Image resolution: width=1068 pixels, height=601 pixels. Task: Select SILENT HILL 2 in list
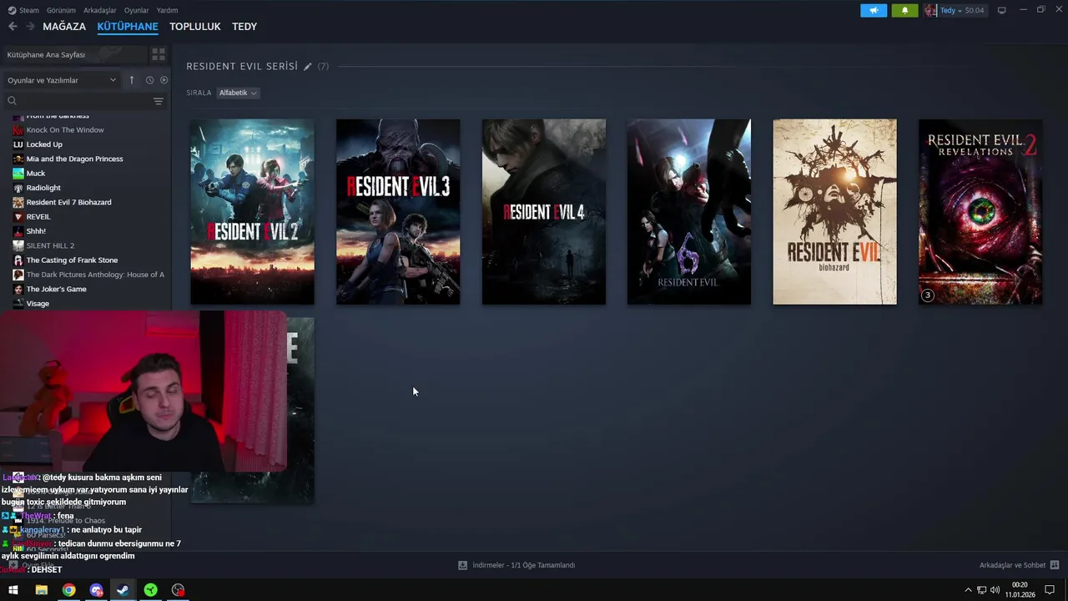pyautogui.click(x=50, y=245)
